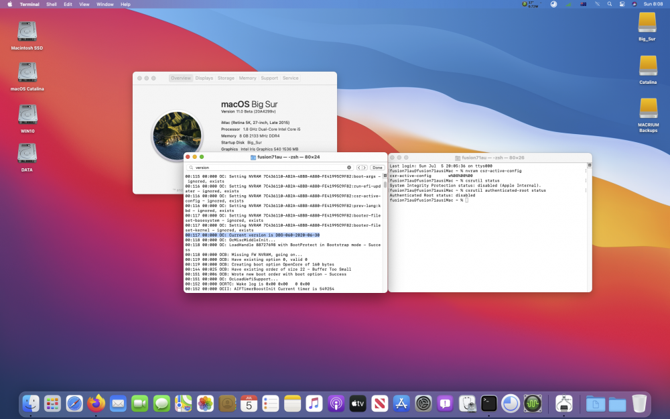
Task: Open Hackintool waveform icon in Dock
Action: coord(533,403)
